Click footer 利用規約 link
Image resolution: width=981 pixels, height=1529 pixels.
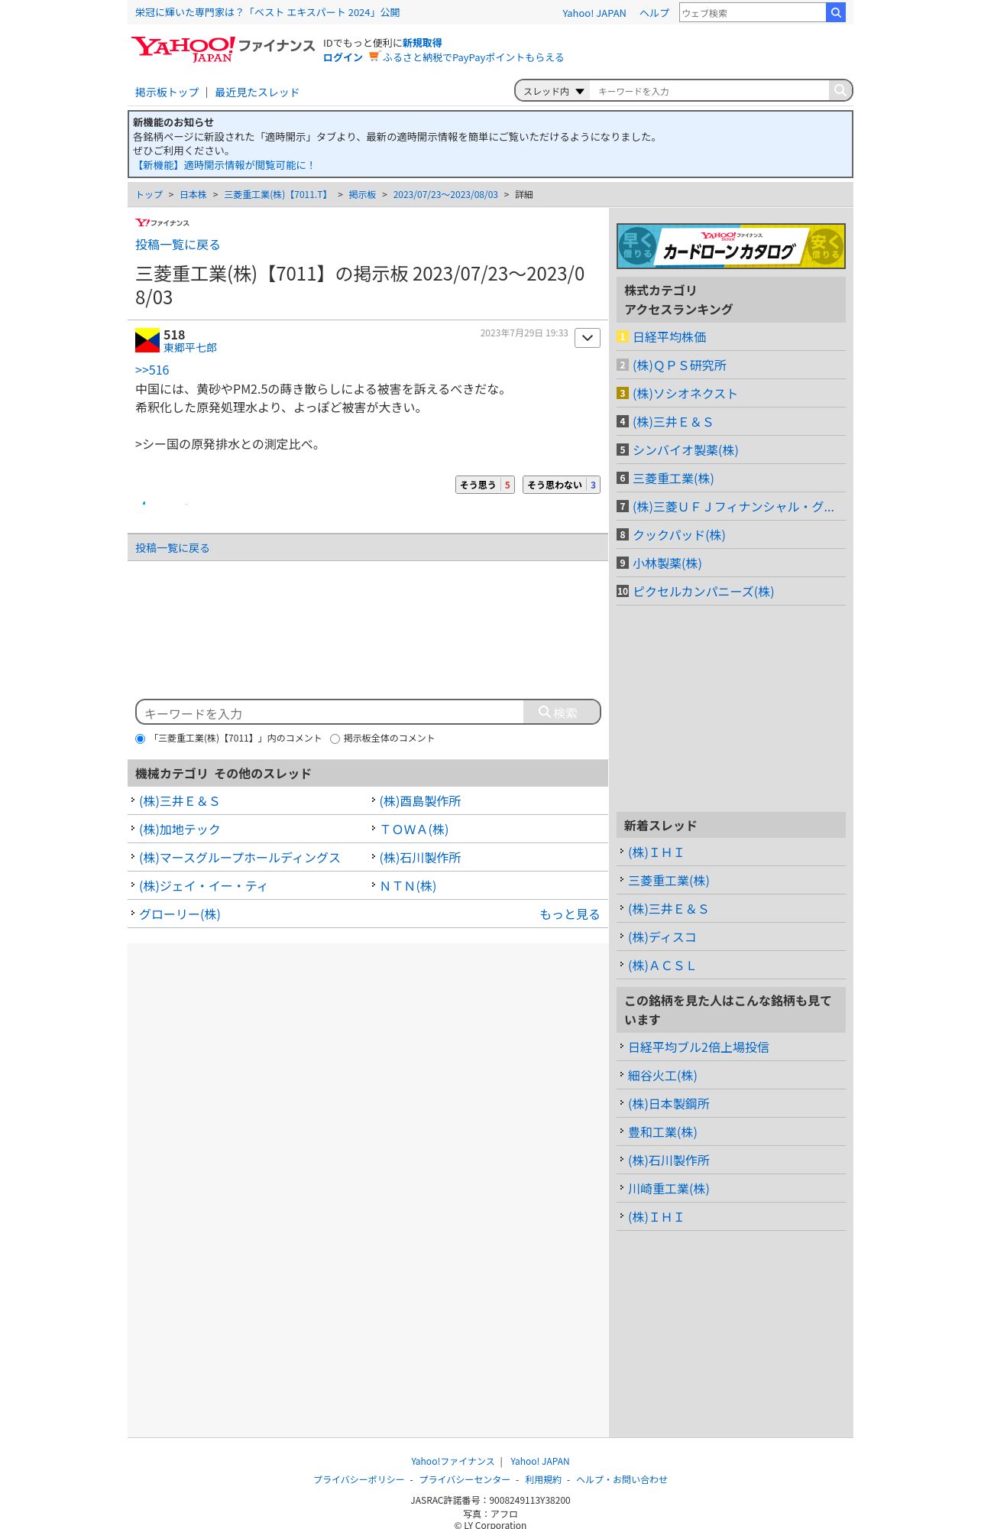click(543, 1479)
